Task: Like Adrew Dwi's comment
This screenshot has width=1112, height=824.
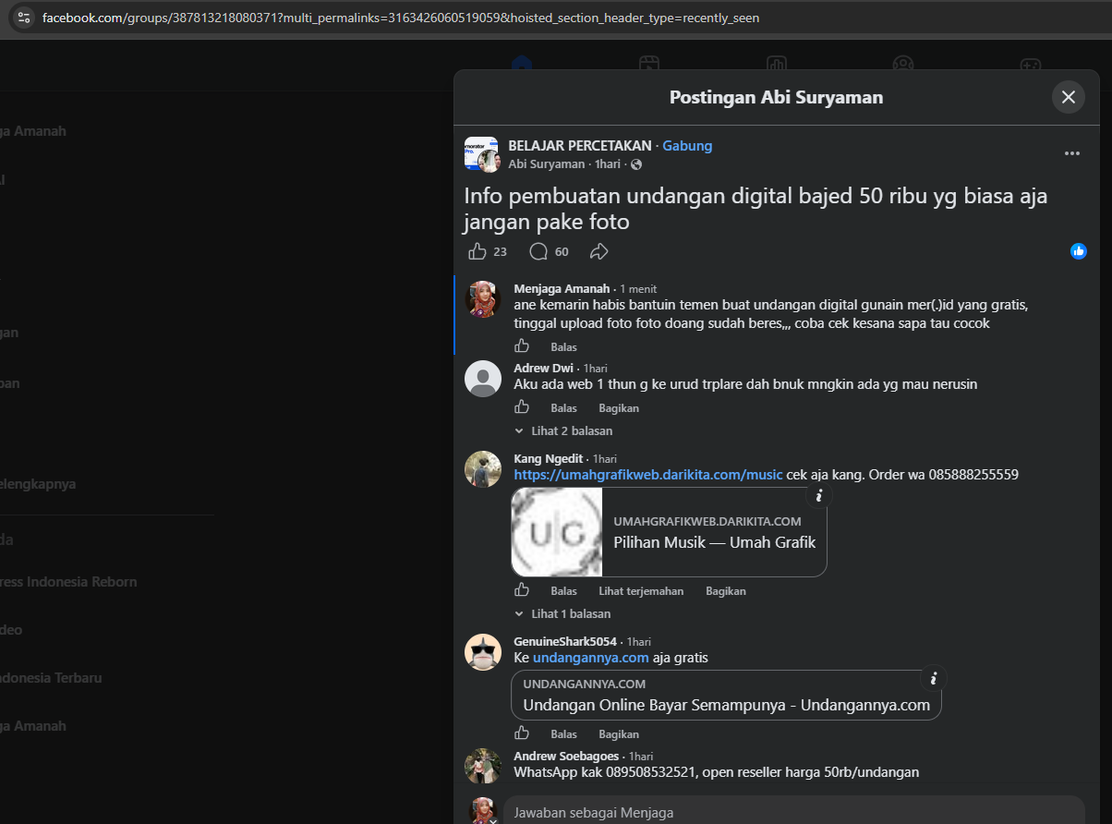Action: coord(523,407)
